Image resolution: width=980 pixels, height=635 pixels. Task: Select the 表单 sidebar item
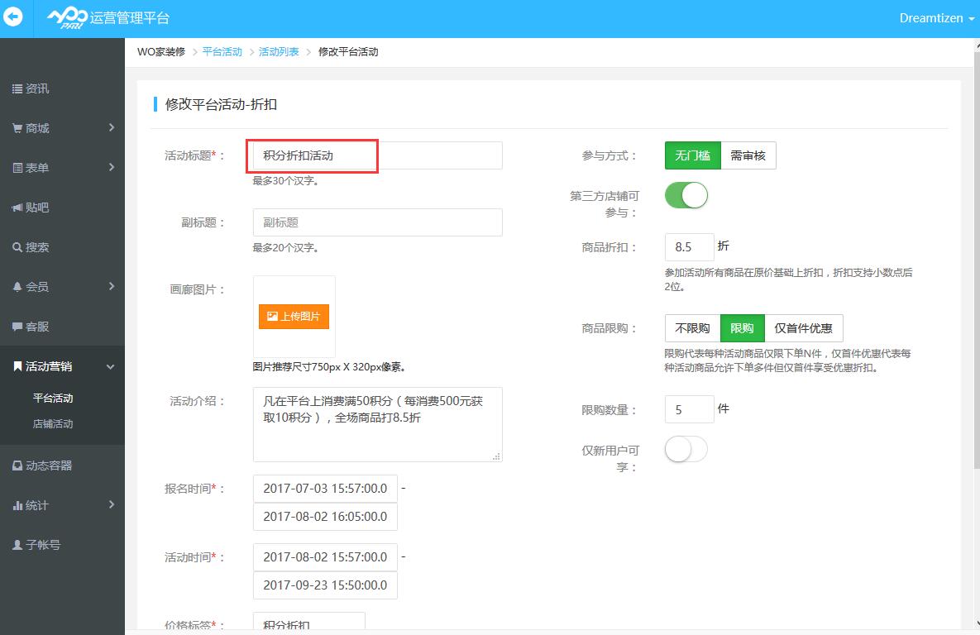33,168
